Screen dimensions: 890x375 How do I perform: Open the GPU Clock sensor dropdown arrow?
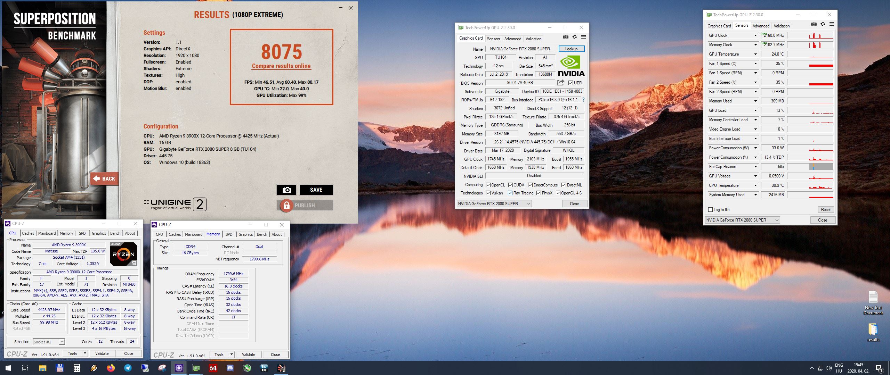[755, 35]
